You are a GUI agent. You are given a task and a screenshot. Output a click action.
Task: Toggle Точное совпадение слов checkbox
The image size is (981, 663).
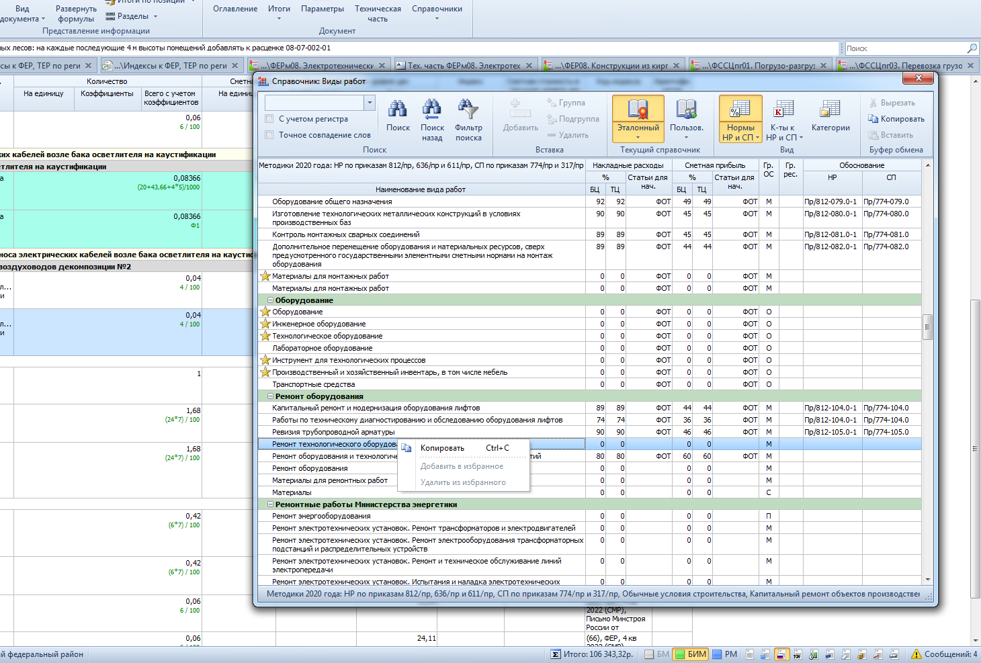pos(269,135)
